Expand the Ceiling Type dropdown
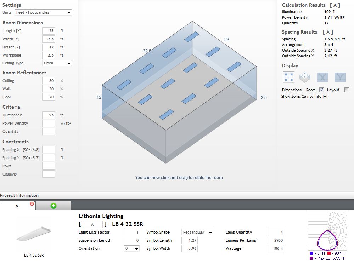The image size is (354, 264). [57, 63]
